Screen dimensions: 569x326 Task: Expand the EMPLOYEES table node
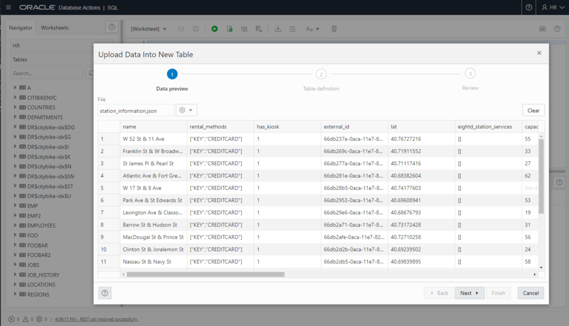click(x=16, y=225)
